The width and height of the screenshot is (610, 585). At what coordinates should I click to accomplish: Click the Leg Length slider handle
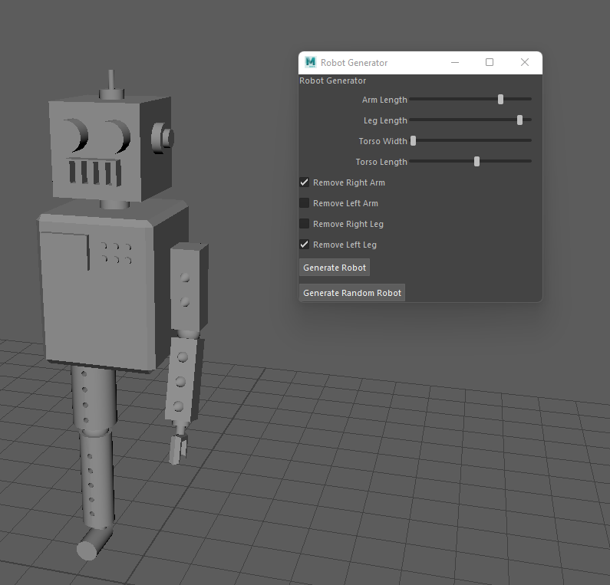519,120
